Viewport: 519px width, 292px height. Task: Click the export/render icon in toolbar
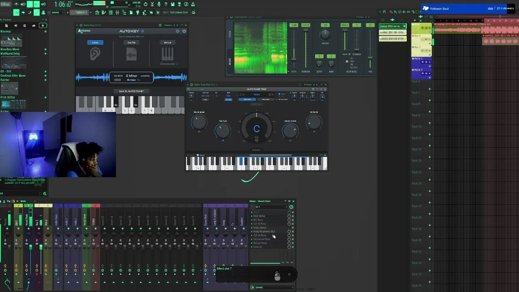(179, 4)
